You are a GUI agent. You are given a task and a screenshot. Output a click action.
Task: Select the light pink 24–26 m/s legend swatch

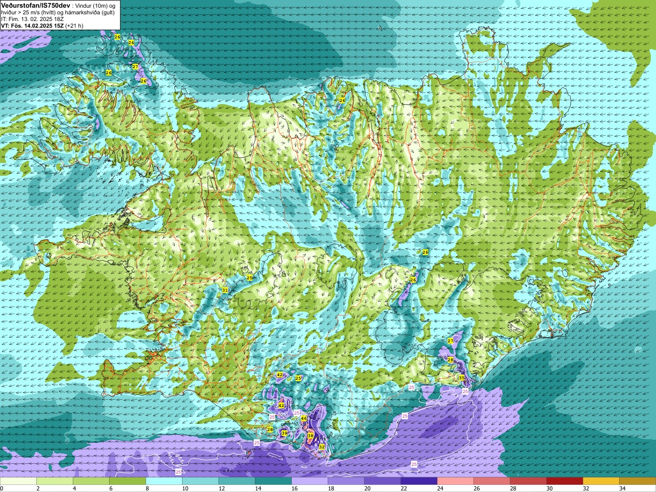455,481
